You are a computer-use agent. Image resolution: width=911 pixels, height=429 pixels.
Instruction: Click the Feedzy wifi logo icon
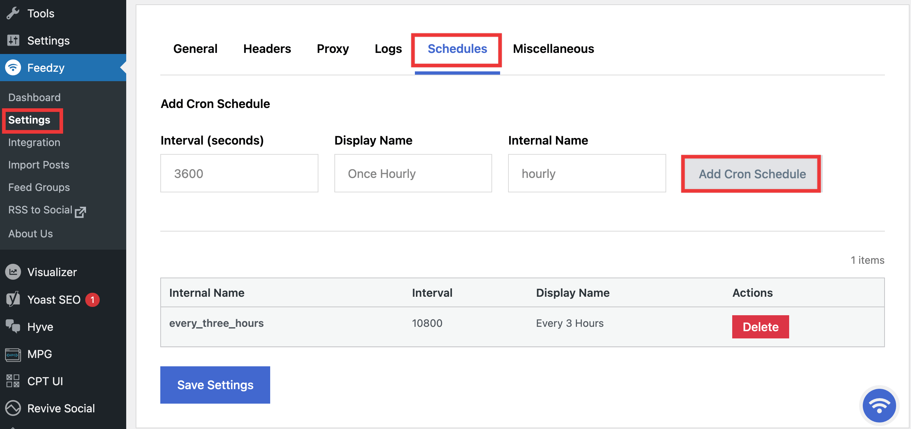pos(13,67)
